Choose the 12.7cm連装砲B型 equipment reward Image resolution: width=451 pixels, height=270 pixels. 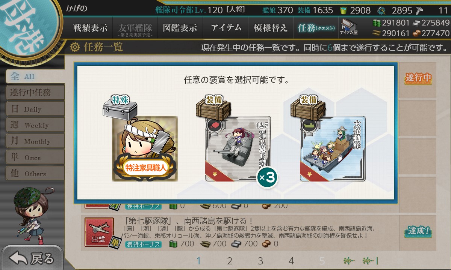click(238, 149)
